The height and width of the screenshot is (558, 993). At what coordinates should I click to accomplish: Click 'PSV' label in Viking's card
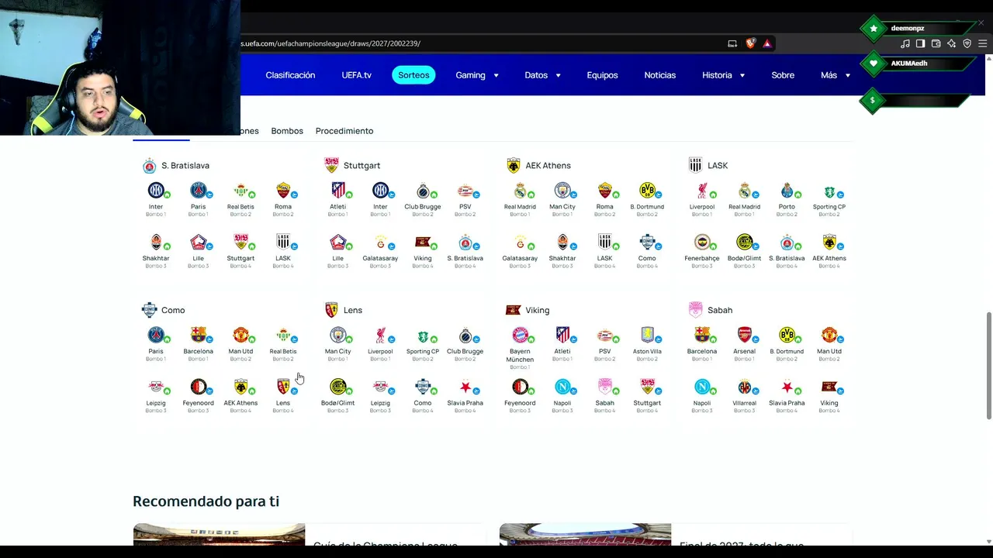[605, 351]
